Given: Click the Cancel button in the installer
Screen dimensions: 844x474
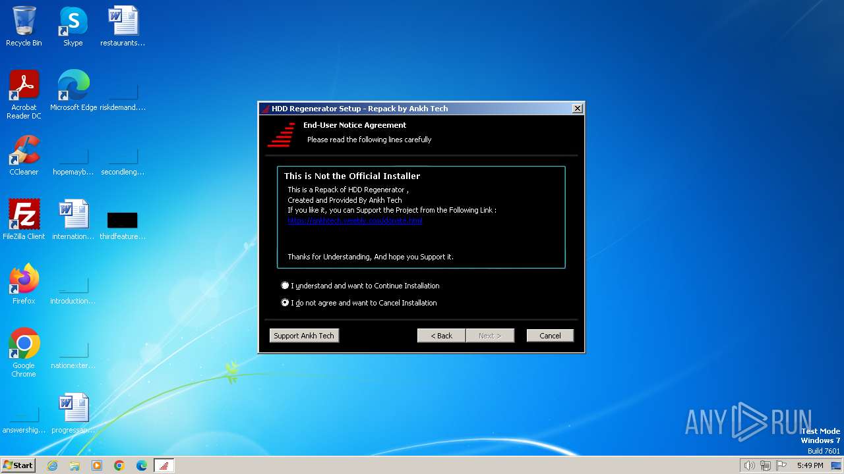Looking at the screenshot, I should [550, 336].
